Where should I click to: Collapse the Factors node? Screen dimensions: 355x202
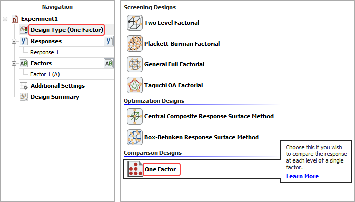[x=14, y=64]
